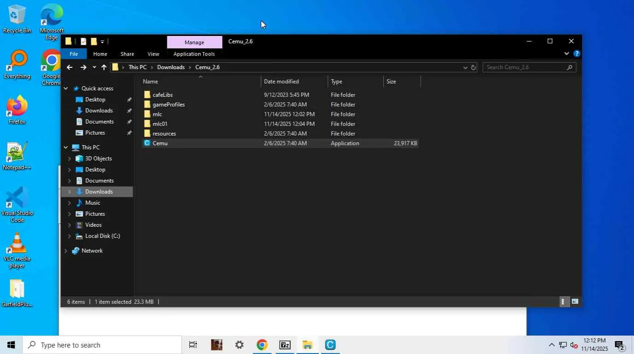Screen dimensions: 634x354
Task: Click the Manage contextual tab
Action: pos(194,42)
